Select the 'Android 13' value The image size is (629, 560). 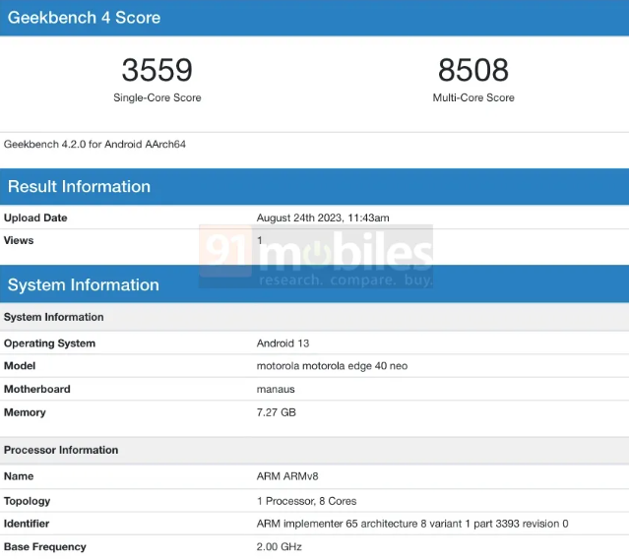tap(283, 343)
